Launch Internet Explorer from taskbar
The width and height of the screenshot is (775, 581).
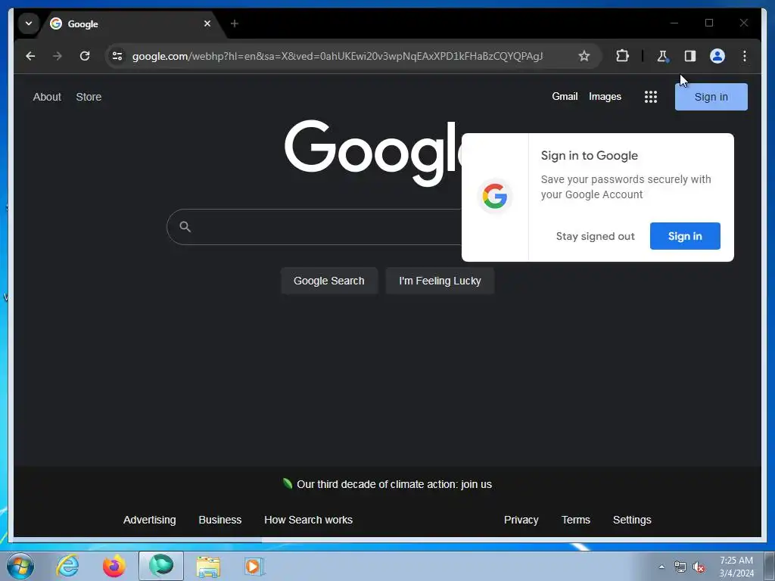tap(67, 566)
